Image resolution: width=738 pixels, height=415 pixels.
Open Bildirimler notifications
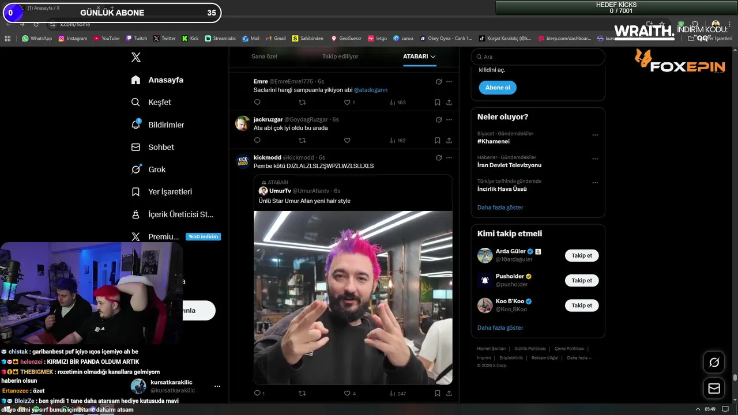pyautogui.click(x=157, y=124)
